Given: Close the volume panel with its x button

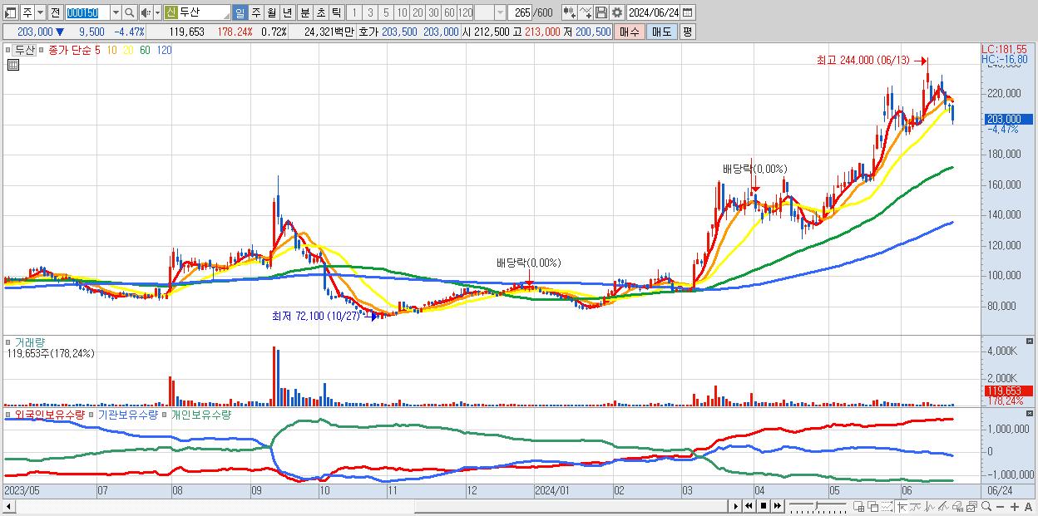Looking at the screenshot, I should tap(1031, 341).
